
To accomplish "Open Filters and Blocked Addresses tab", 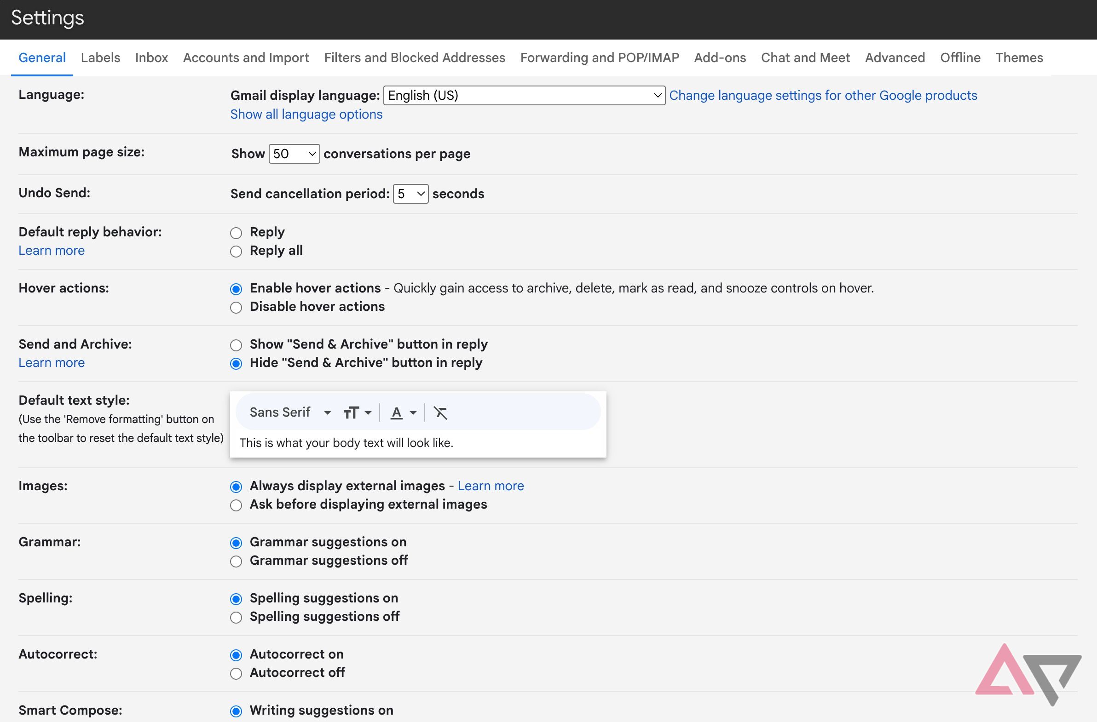I will pos(415,57).
